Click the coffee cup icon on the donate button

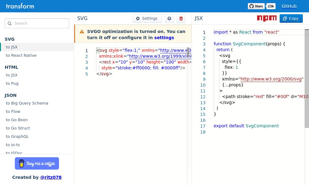click(x=21, y=163)
